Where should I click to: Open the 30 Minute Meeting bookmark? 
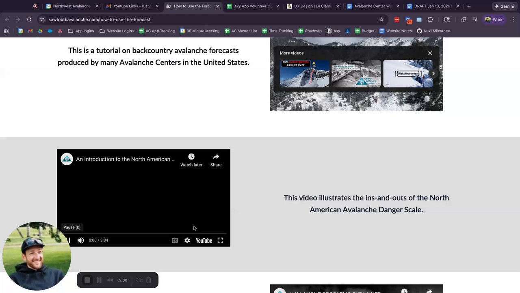click(199, 31)
